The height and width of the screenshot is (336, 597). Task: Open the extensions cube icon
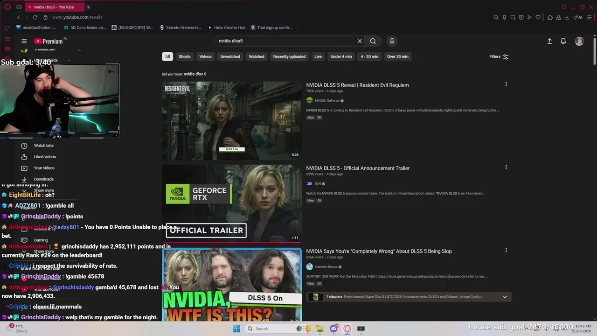point(550,17)
